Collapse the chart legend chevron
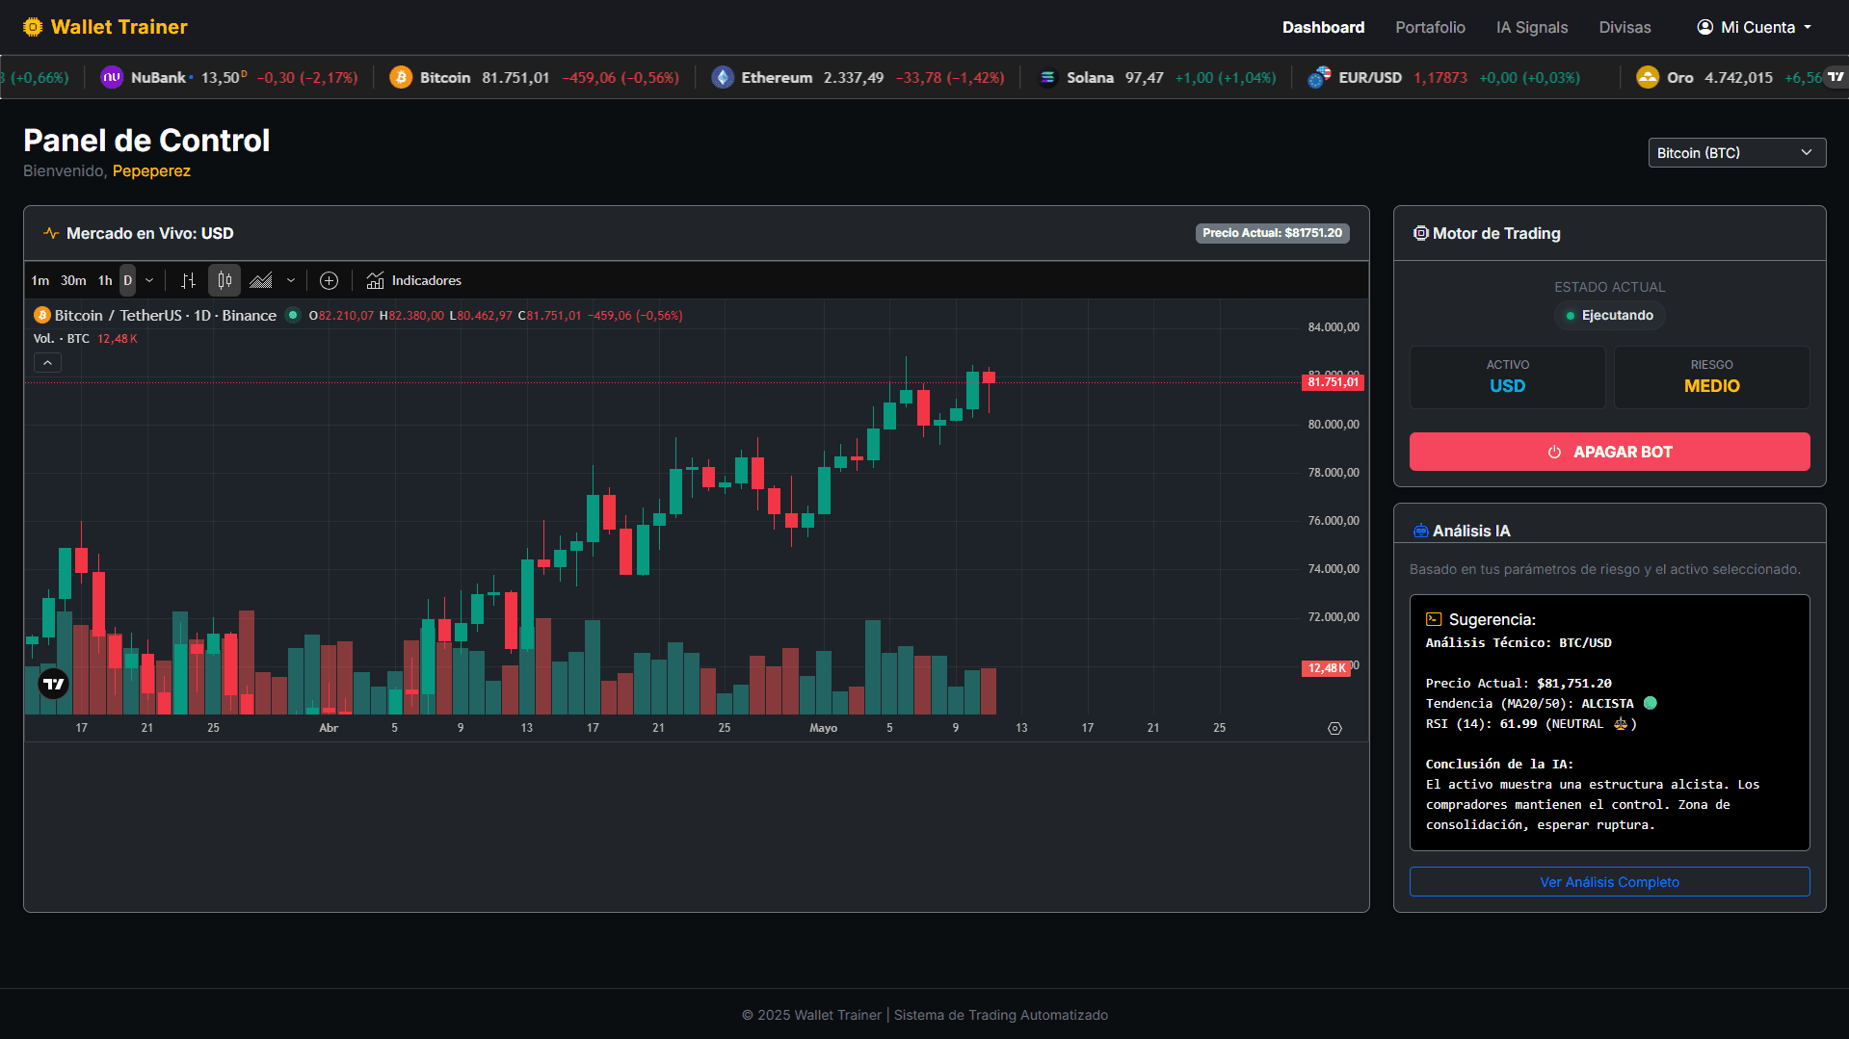Viewport: 1849px width, 1039px height. (x=47, y=362)
